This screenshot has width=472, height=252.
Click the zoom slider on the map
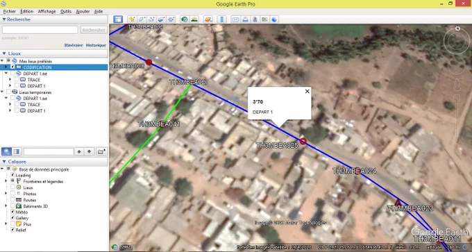pyautogui.click(x=457, y=119)
